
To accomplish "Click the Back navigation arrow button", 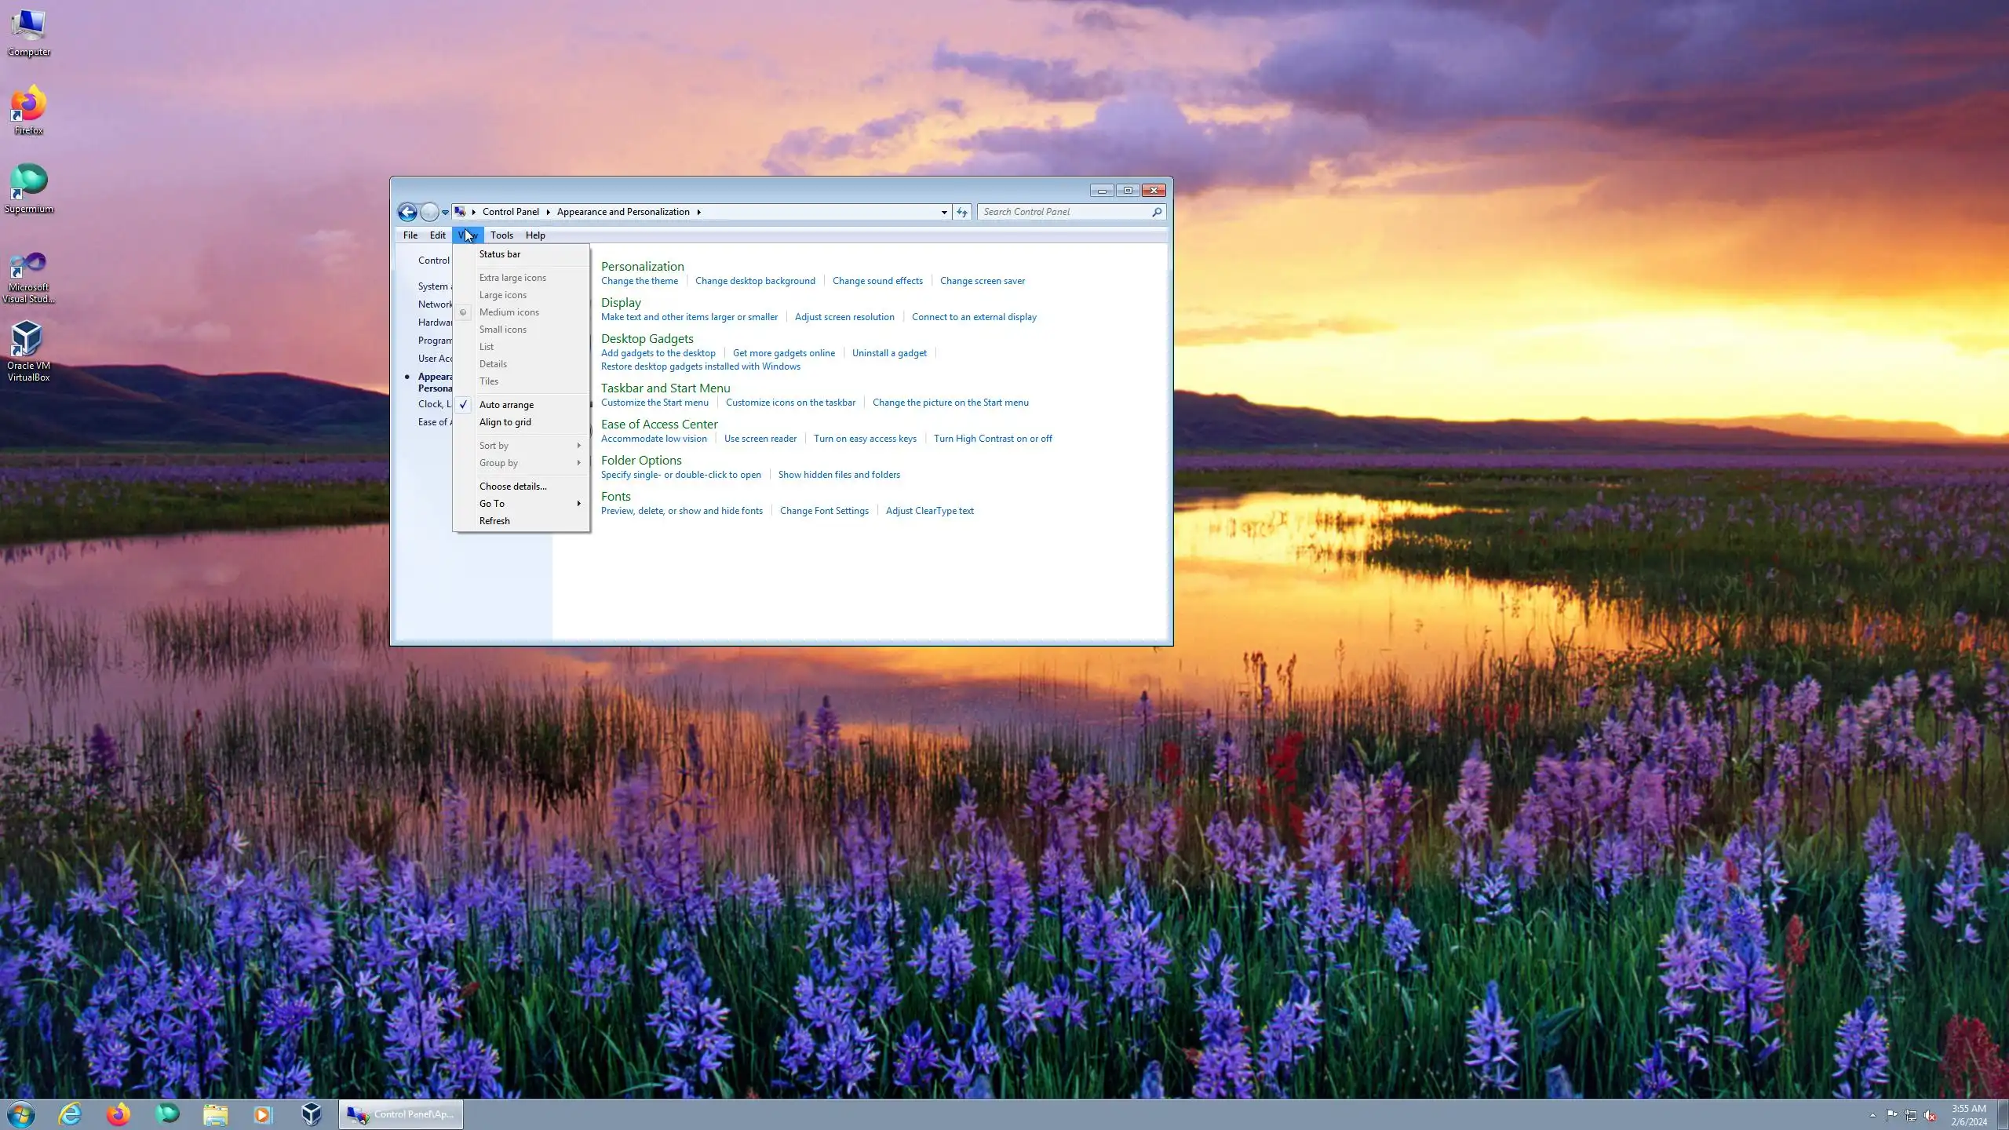I will 407,212.
